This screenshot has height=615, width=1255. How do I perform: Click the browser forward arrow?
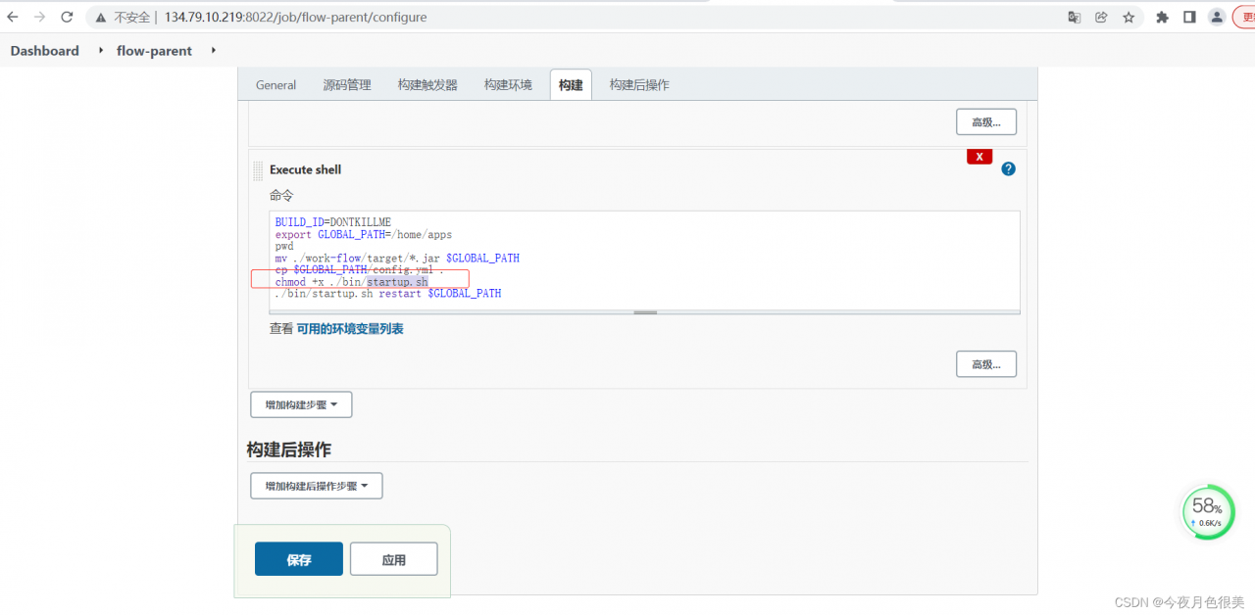click(39, 17)
